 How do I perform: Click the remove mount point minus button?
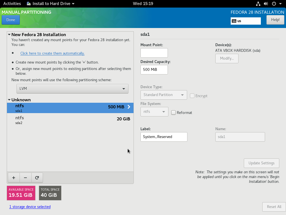(25, 178)
